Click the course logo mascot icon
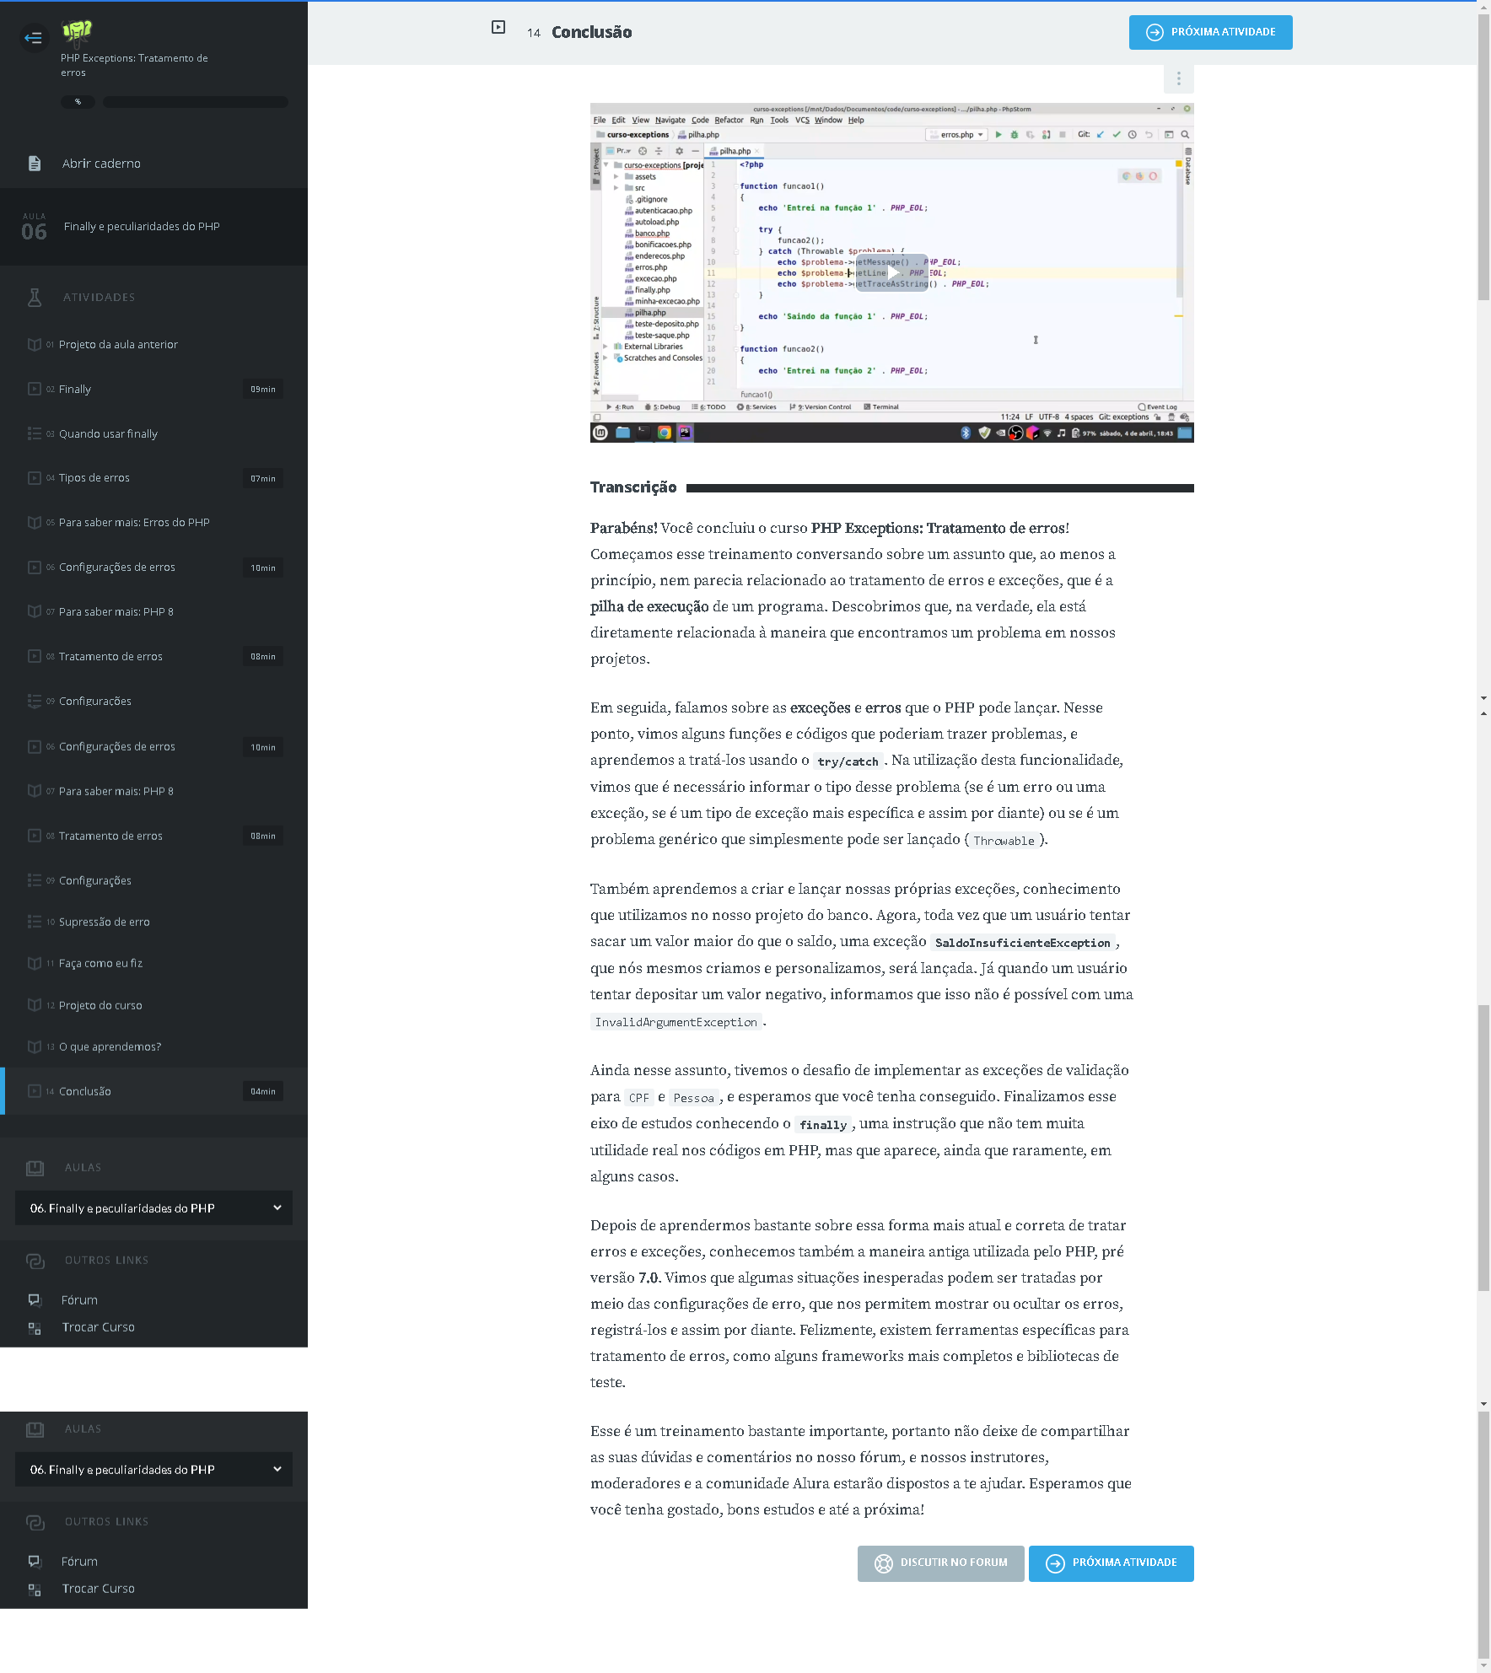The height and width of the screenshot is (1673, 1491). coord(77,32)
